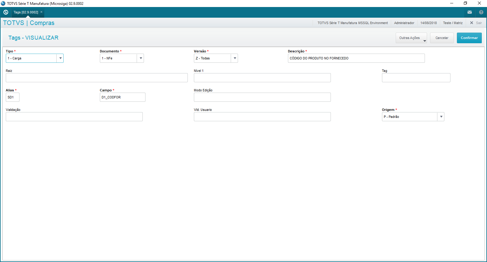Screen dimensions: 487x262
Task: Close the Tags tab with its X
Action: click(41, 12)
